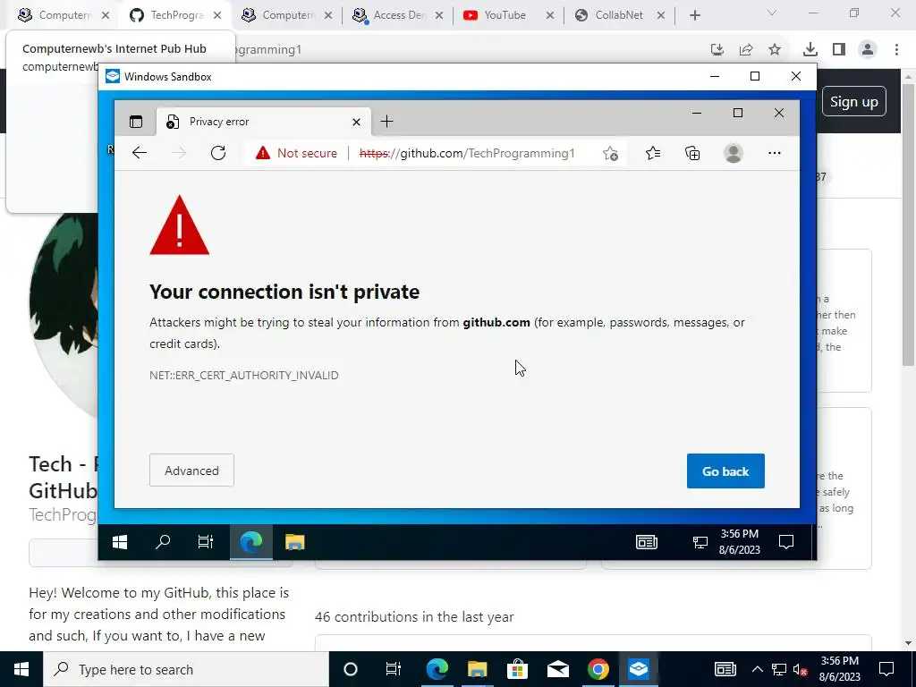This screenshot has width=916, height=687.
Task: Click the Advanced button on error page
Action: [191, 471]
